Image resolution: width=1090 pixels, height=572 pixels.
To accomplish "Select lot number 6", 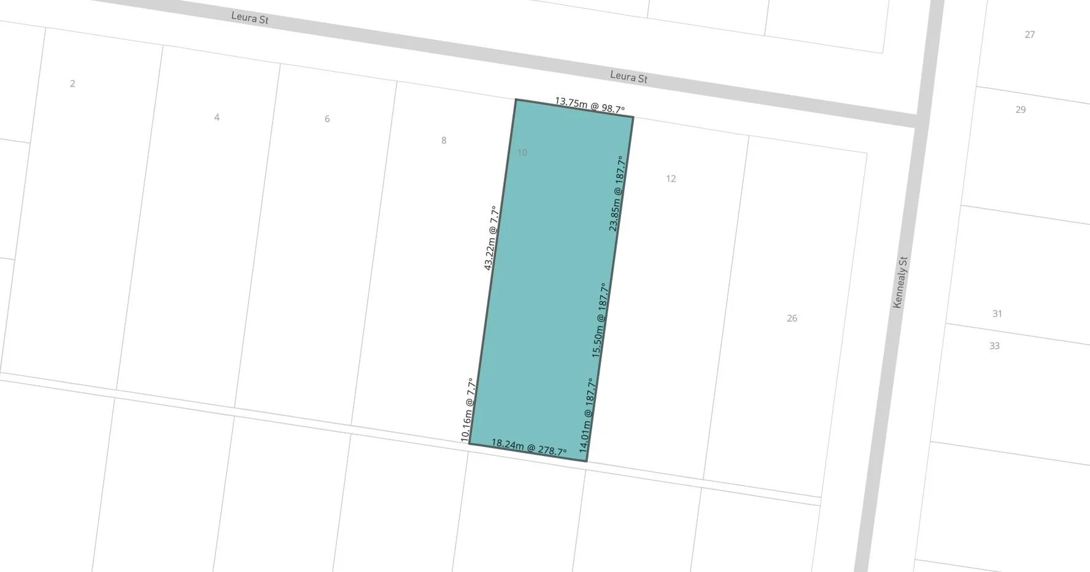I will 327,119.
